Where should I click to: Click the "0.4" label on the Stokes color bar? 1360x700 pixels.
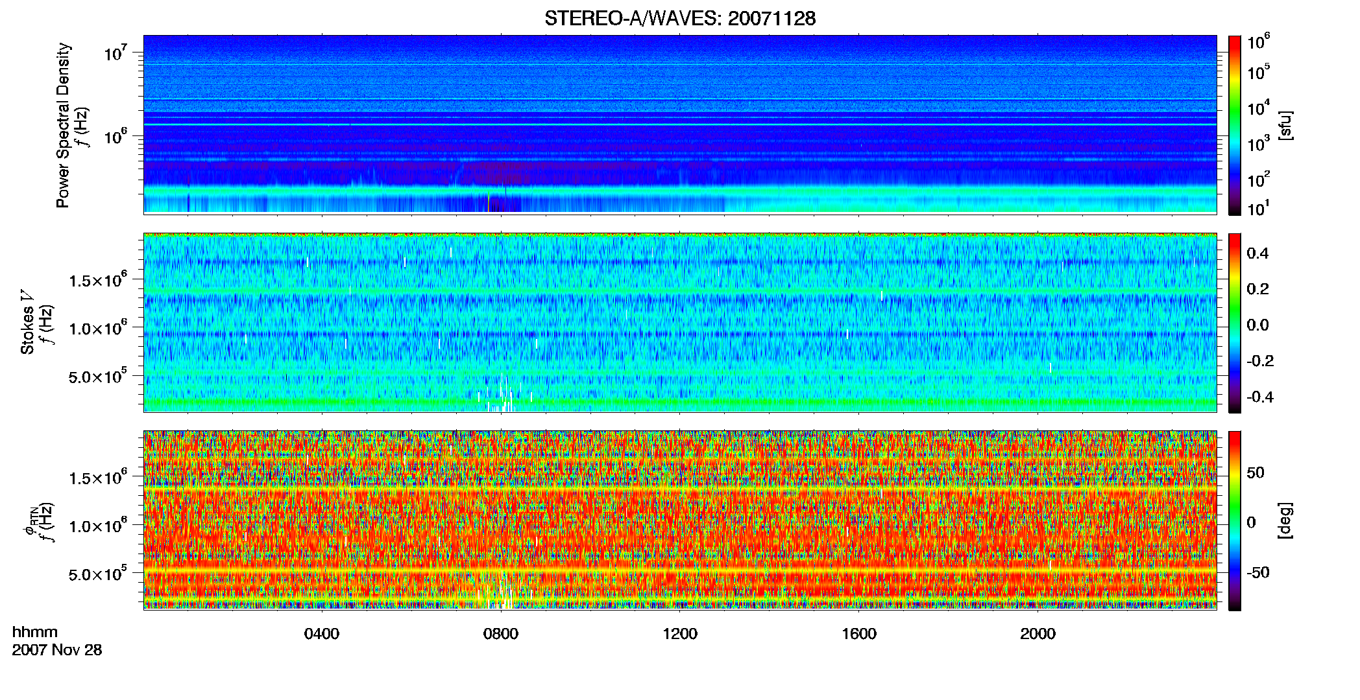point(1257,253)
